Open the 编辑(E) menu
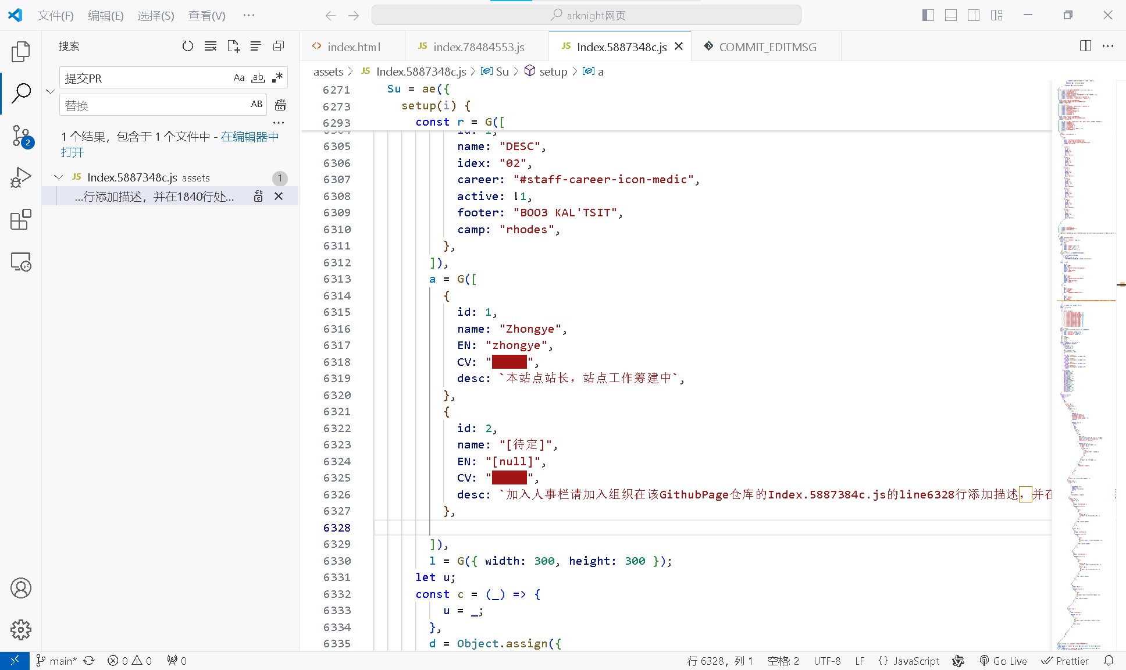 tap(106, 16)
